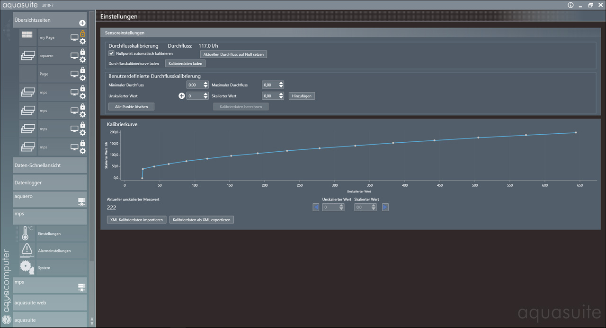The height and width of the screenshot is (328, 606).
Task: Expand the aquasuite section at sidebar bottom
Action: (x=50, y=319)
